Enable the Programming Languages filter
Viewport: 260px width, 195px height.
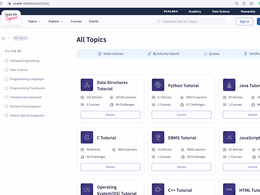pyautogui.click(x=6, y=79)
